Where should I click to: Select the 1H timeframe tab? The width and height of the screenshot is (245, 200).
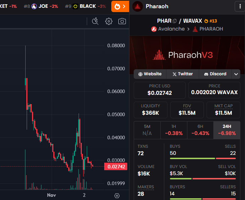click(x=174, y=130)
